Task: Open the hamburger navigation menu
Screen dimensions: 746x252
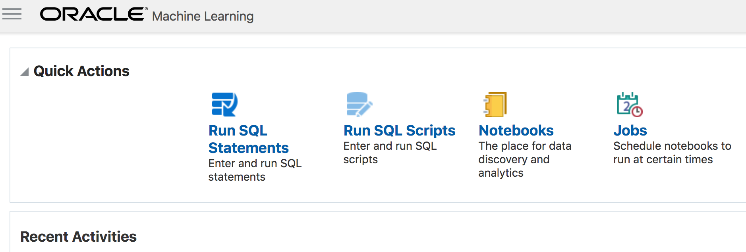Action: point(12,15)
